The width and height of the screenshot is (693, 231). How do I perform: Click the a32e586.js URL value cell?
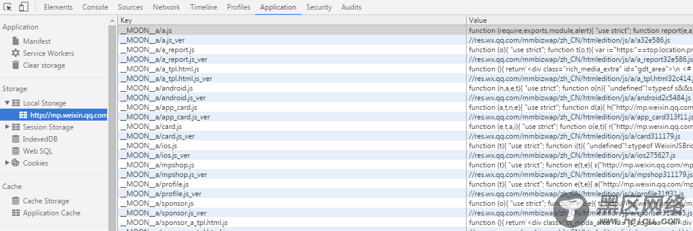click(x=580, y=40)
